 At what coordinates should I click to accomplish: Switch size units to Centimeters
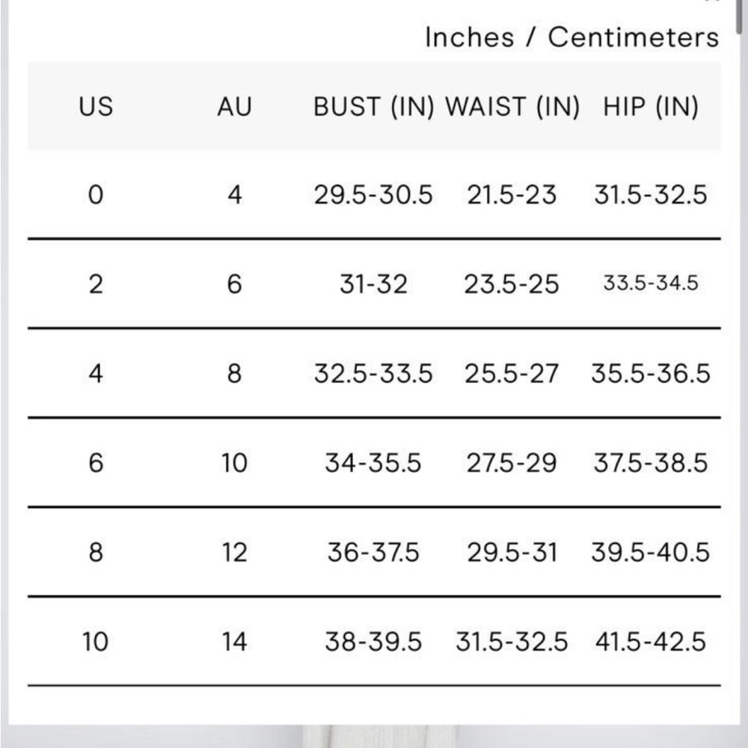click(633, 37)
